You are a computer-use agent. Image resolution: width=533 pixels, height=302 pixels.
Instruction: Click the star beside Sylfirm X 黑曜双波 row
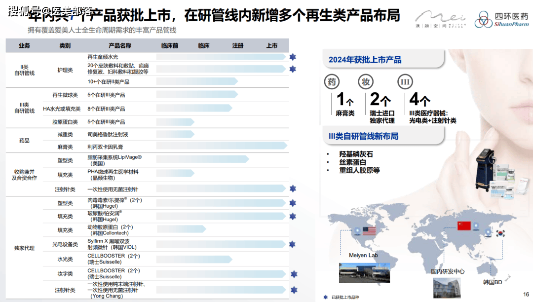[292, 244]
